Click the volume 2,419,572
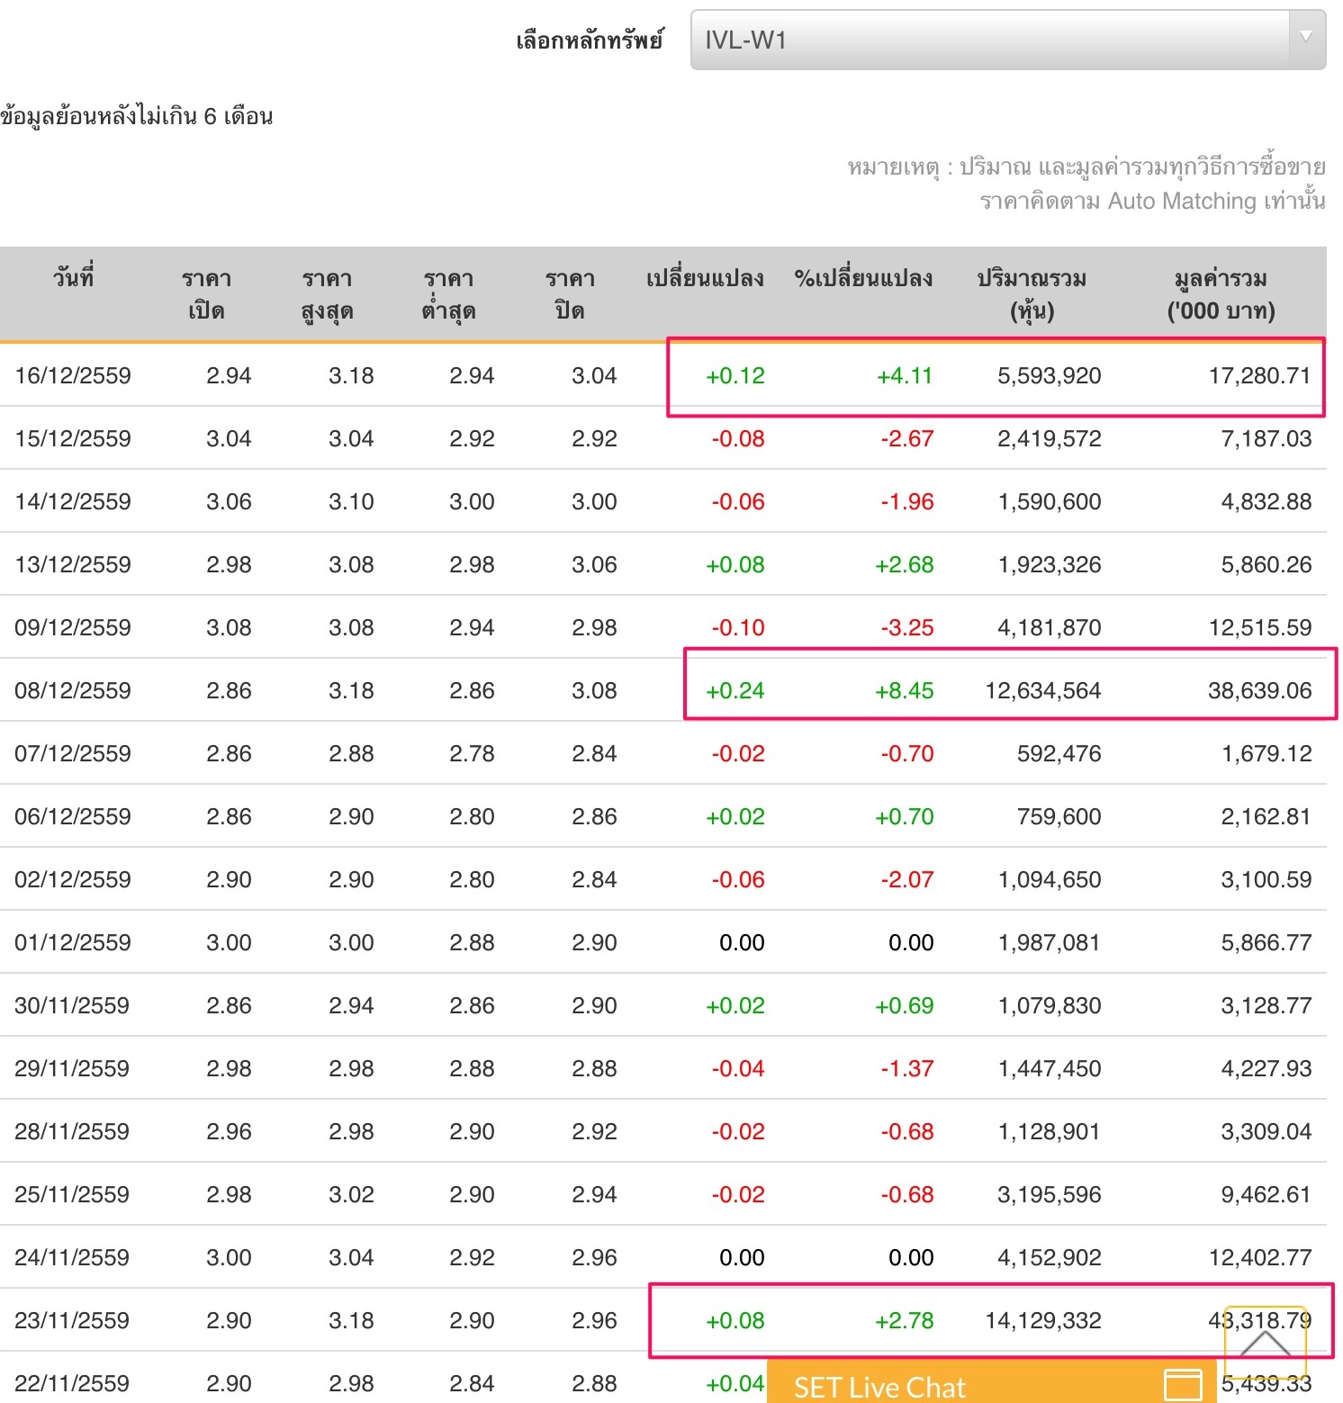This screenshot has width=1343, height=1403. (x=1050, y=438)
